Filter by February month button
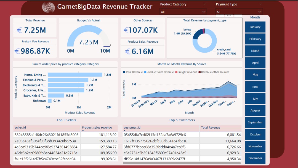 click(255, 39)
